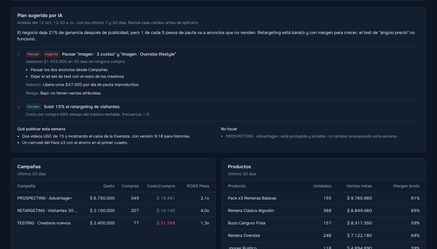437x249 pixels.
Task: Click the red $ 31.169 cost value
Action: coord(166,223)
